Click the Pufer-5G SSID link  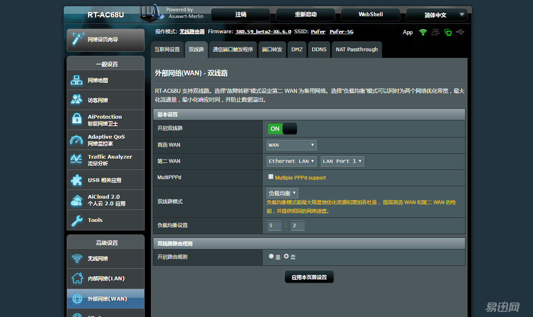(341, 32)
